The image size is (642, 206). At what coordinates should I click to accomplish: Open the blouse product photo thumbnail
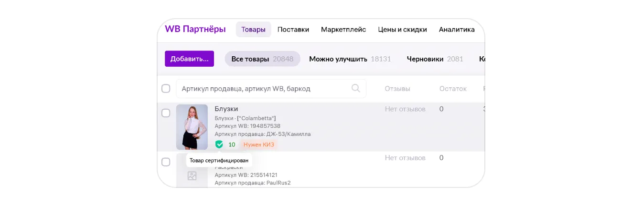pyautogui.click(x=192, y=127)
